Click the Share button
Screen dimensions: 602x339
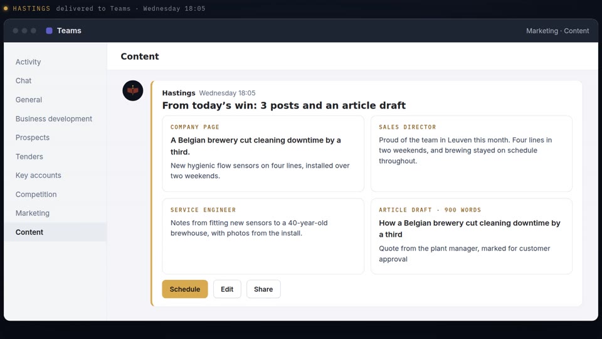(263, 289)
